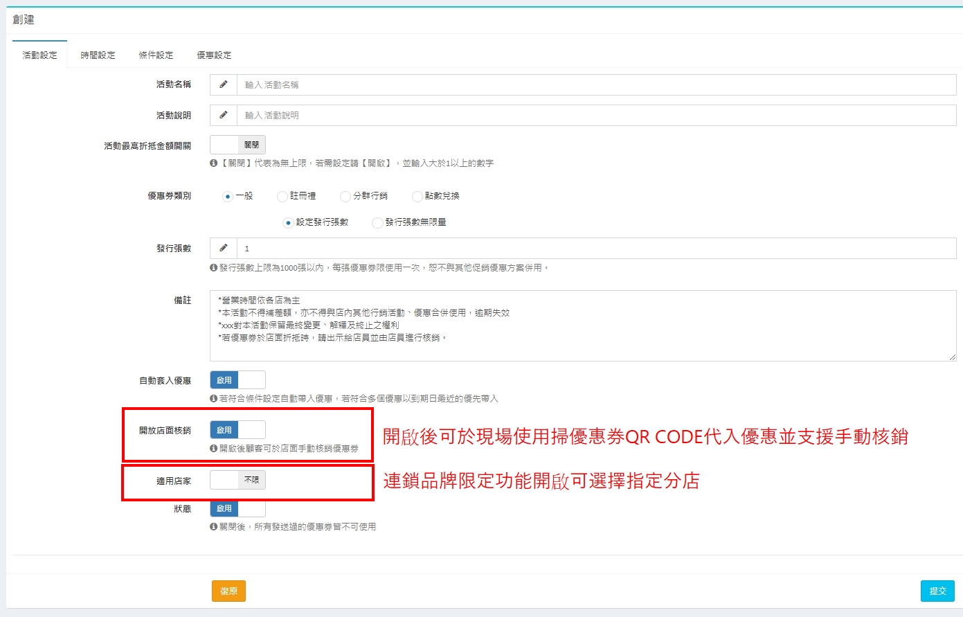This screenshot has width=963, height=617.
Task: Open the 時間設定 tab
Action: point(98,55)
